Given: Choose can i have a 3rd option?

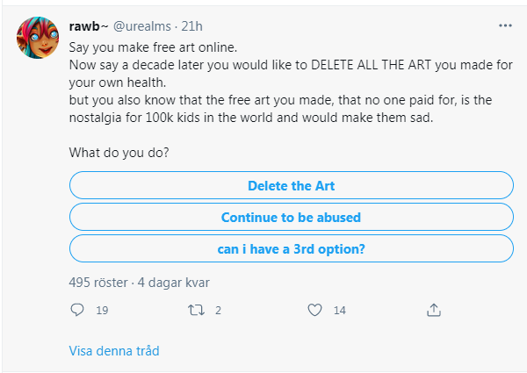Looking at the screenshot, I should point(292,248).
